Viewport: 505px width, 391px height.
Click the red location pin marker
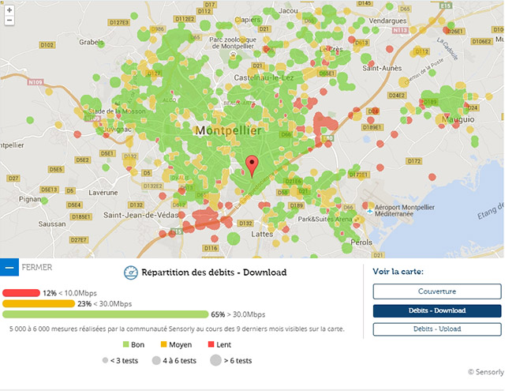pos(252,167)
